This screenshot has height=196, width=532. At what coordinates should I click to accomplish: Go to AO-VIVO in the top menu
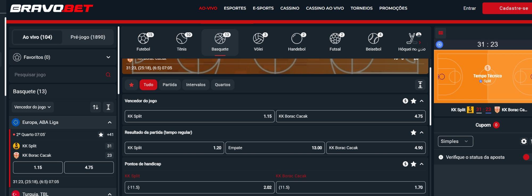(208, 8)
